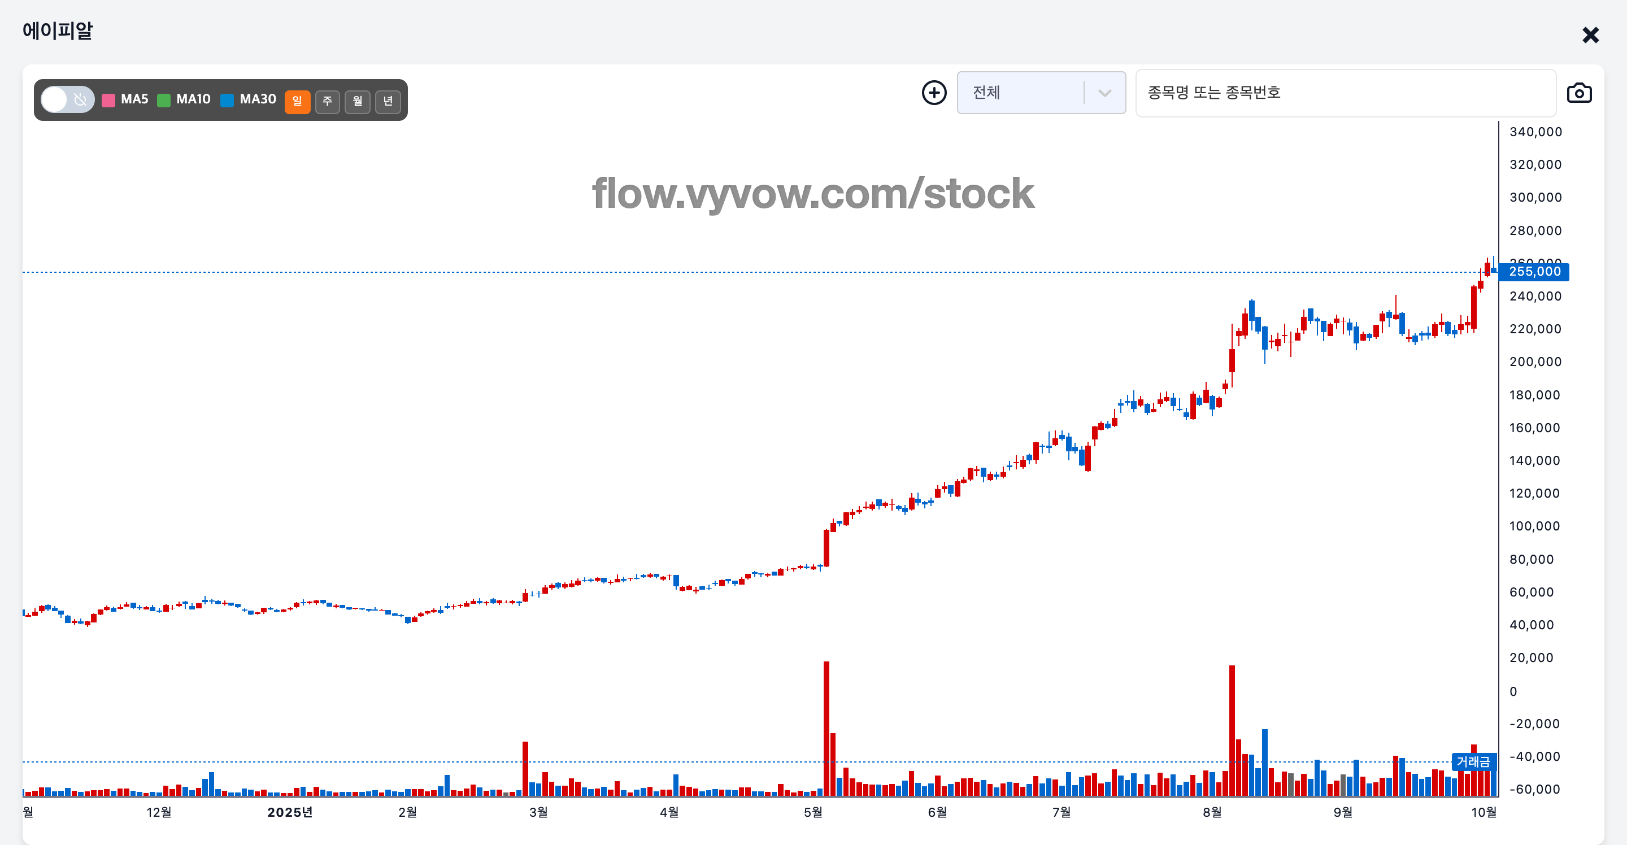Toggle the chart mode switch
Screen dimensions: 1627x845
pyautogui.click(x=68, y=100)
